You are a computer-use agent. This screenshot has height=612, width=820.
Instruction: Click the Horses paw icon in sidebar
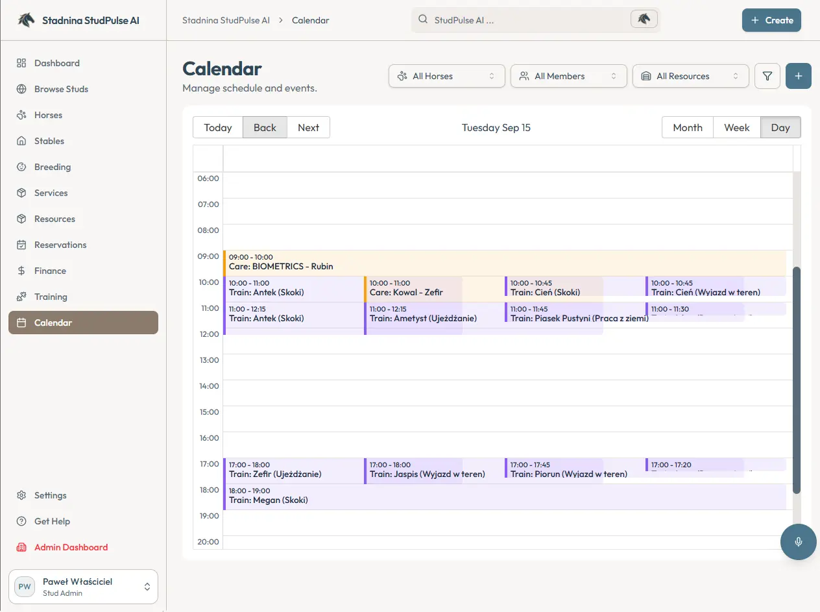pos(21,115)
